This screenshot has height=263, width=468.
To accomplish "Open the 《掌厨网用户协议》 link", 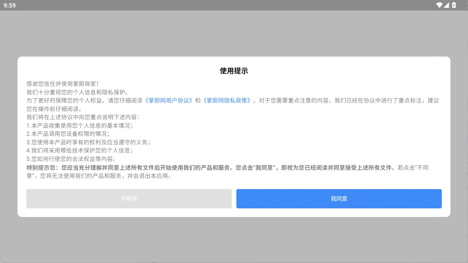I will click(169, 101).
